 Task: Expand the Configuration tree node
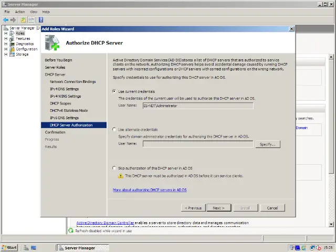pyautogui.click(x=6, y=49)
